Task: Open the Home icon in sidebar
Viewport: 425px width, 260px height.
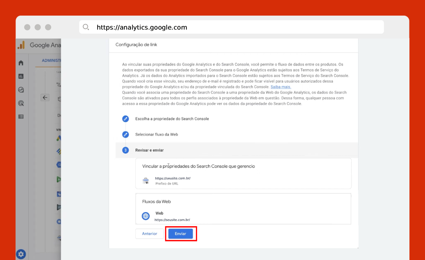Action: (x=21, y=63)
